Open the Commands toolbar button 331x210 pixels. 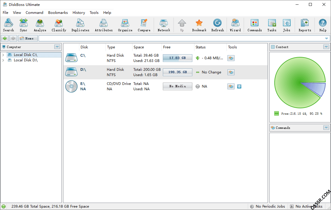point(255,25)
